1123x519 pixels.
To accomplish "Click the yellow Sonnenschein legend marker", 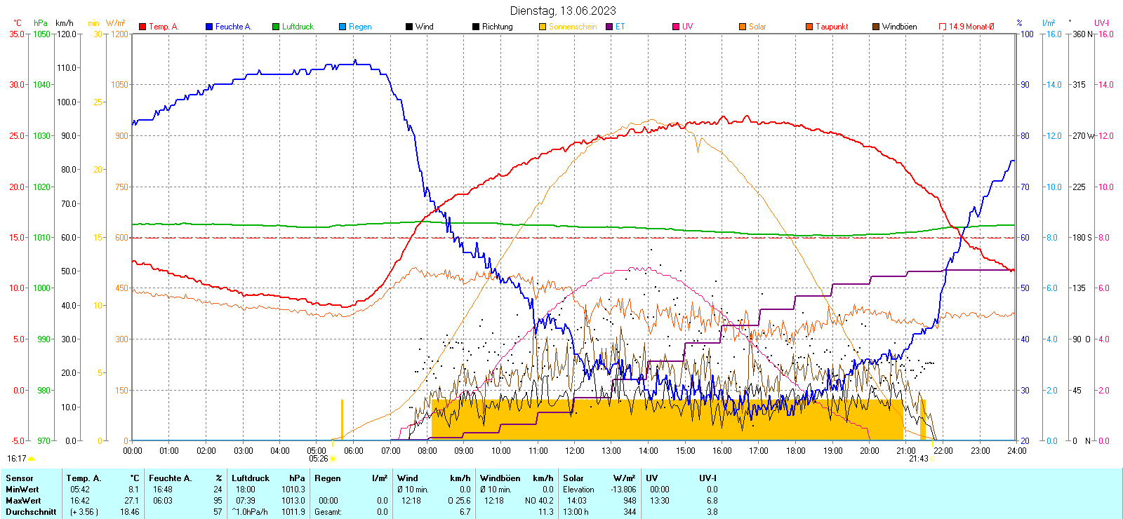I will 543,27.
